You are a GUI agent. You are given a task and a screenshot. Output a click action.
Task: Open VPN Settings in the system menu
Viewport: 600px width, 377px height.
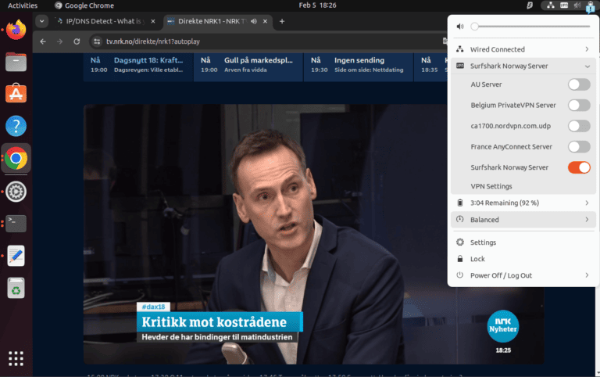pos(491,186)
